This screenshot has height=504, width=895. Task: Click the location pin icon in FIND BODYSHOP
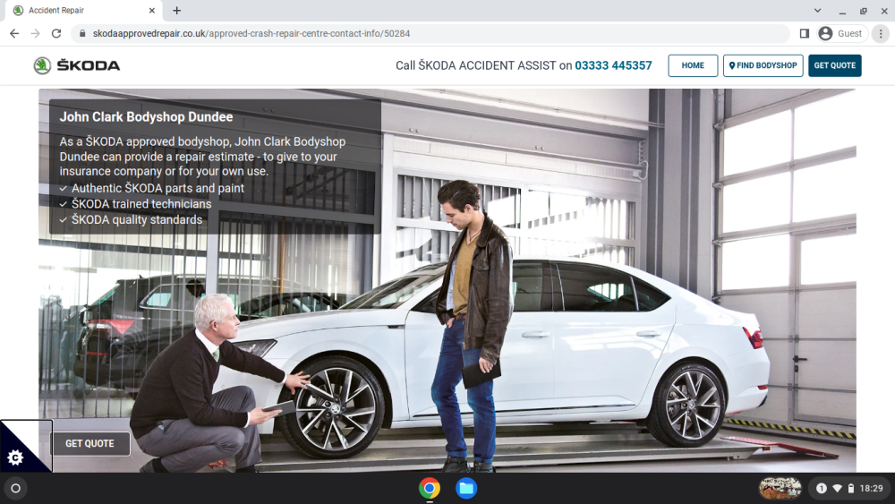(732, 65)
